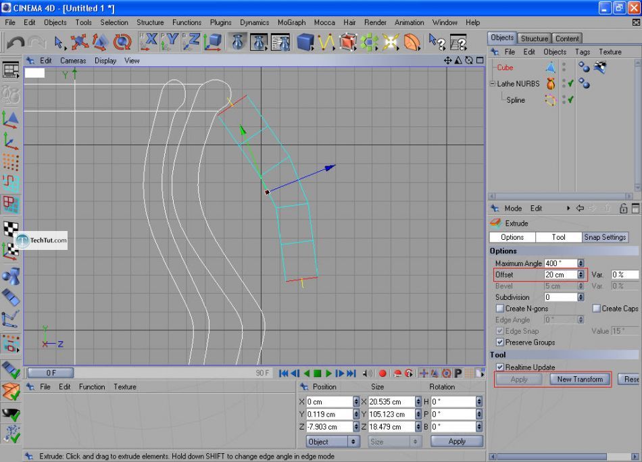
Task: Switch to the Content tab
Action: [567, 38]
